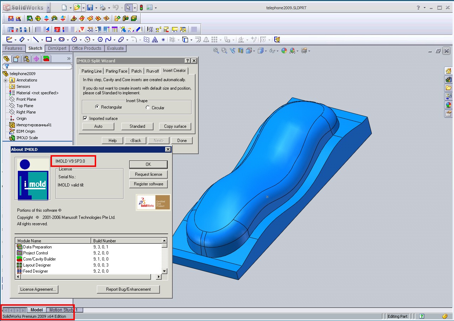Click the Register software button

pyautogui.click(x=148, y=184)
